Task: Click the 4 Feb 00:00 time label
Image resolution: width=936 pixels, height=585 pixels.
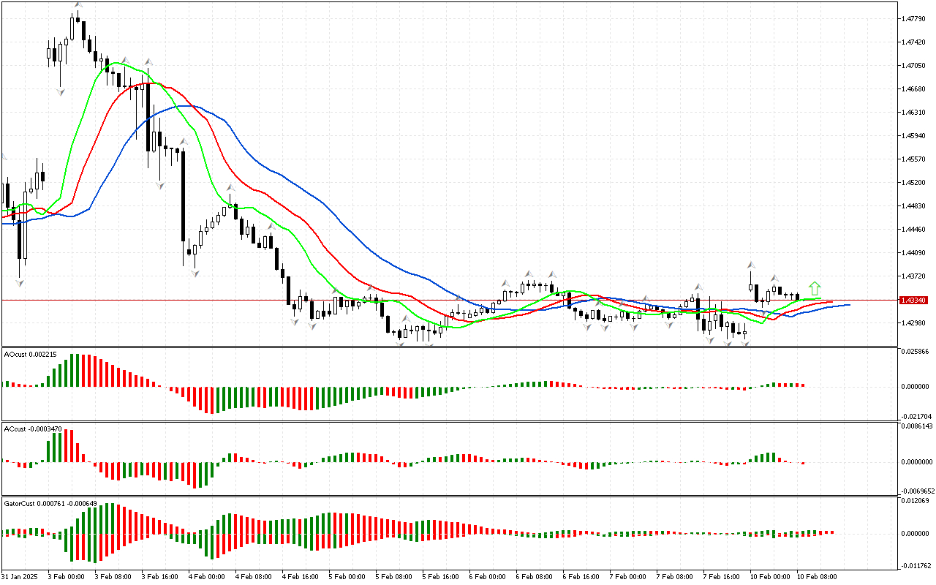Action: (x=206, y=577)
